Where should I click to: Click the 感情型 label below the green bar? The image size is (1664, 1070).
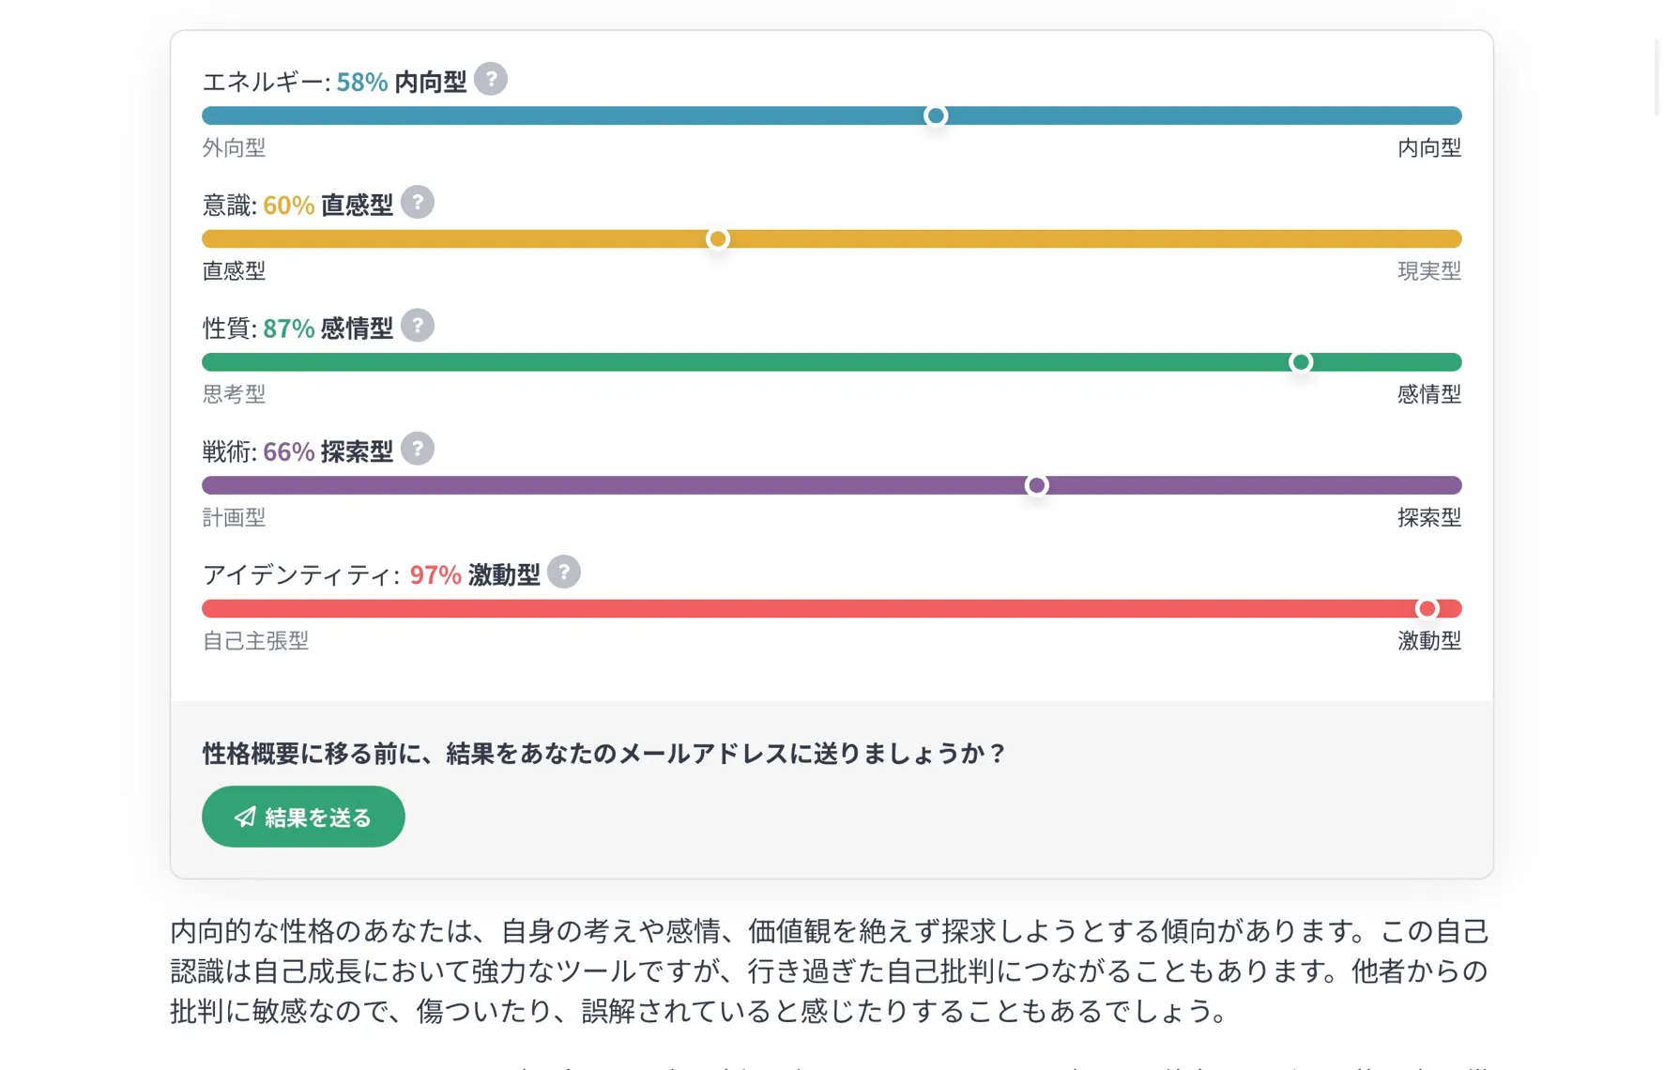(1429, 394)
